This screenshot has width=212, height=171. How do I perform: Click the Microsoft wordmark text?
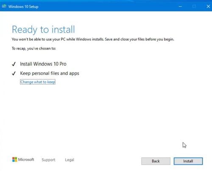click(x=26, y=160)
